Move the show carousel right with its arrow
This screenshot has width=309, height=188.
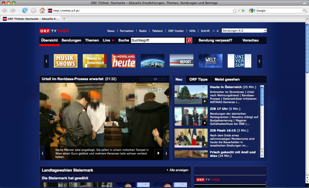pos(259,61)
